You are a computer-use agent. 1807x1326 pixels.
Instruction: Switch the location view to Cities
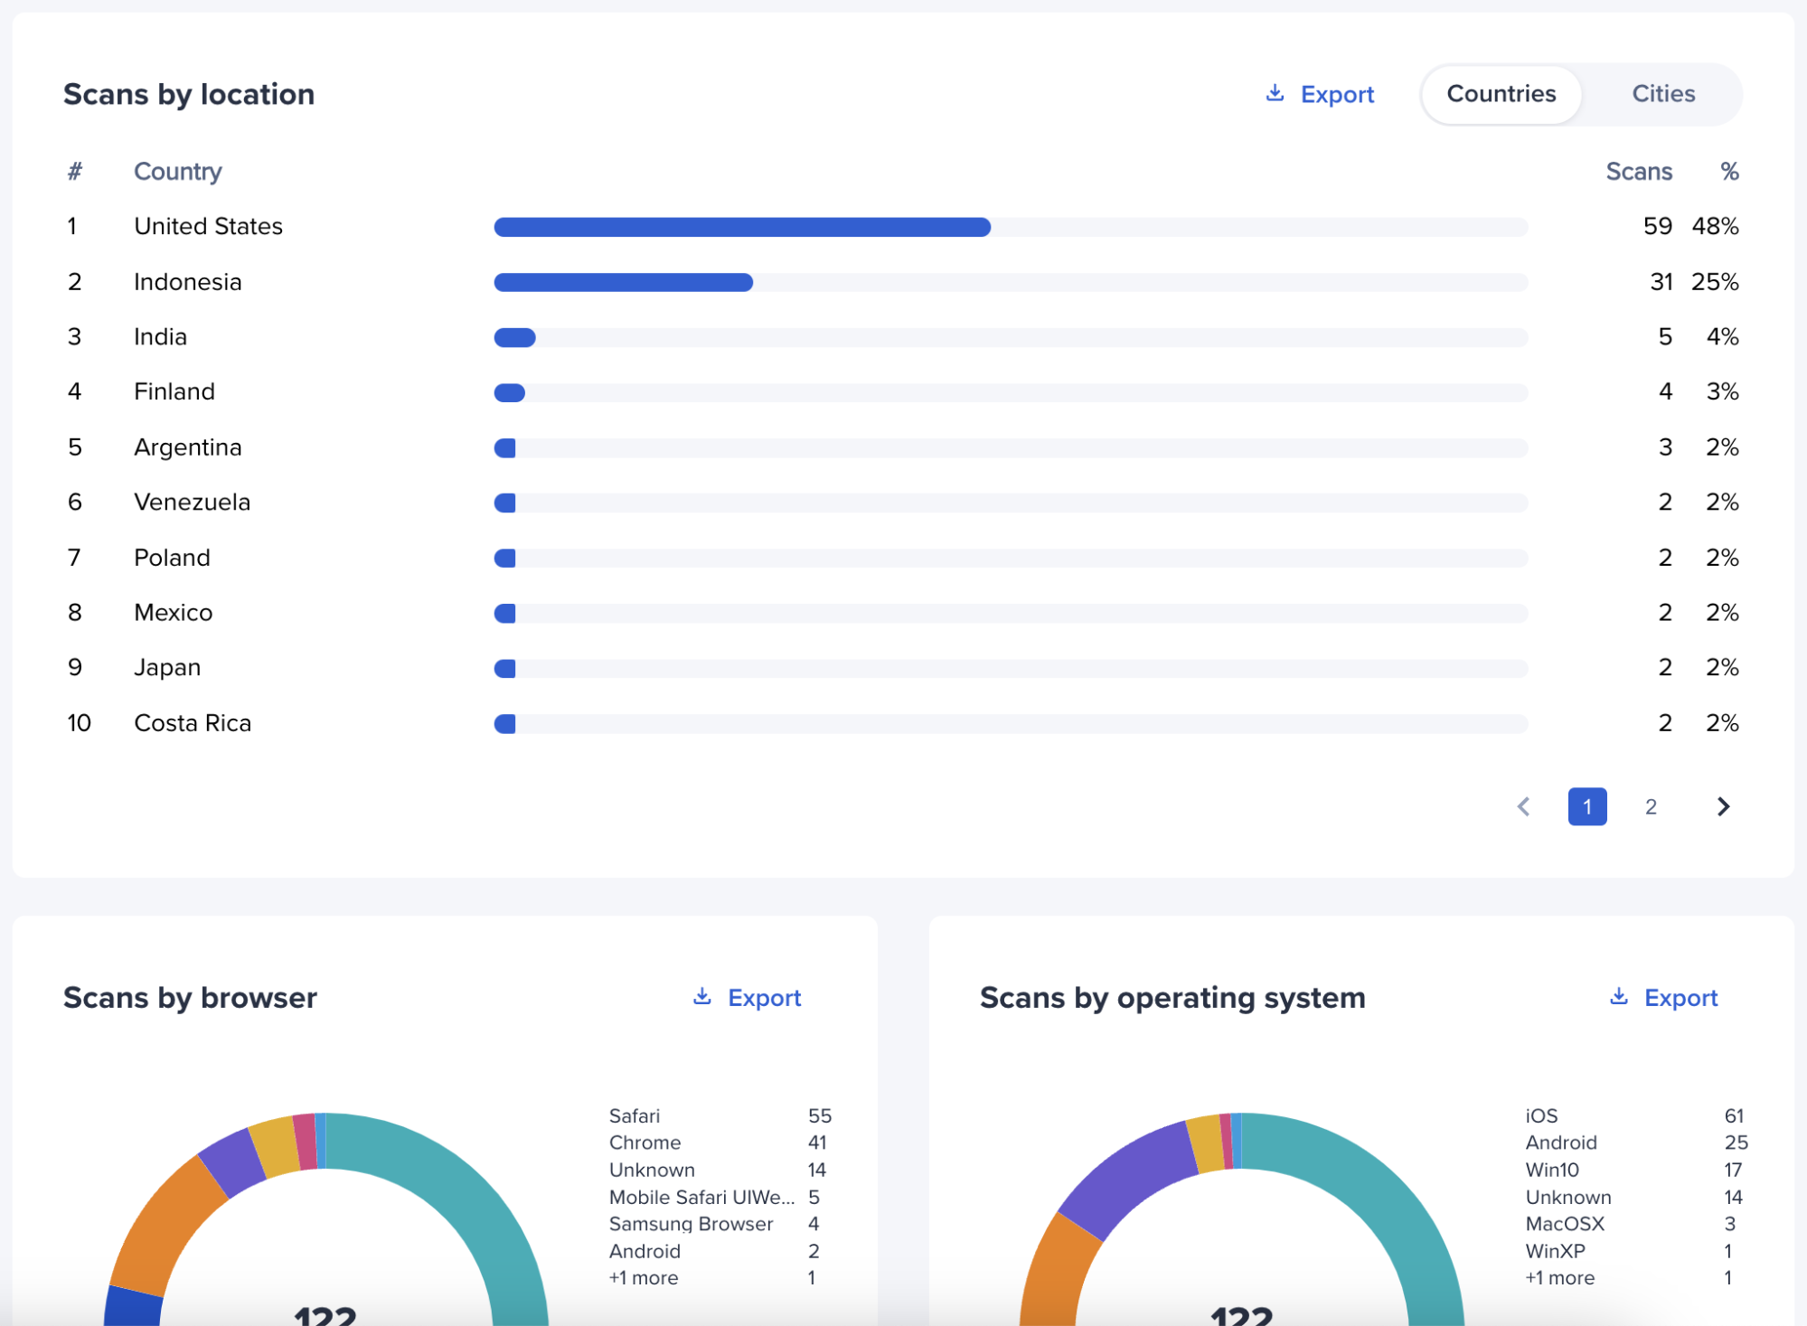[1662, 94]
